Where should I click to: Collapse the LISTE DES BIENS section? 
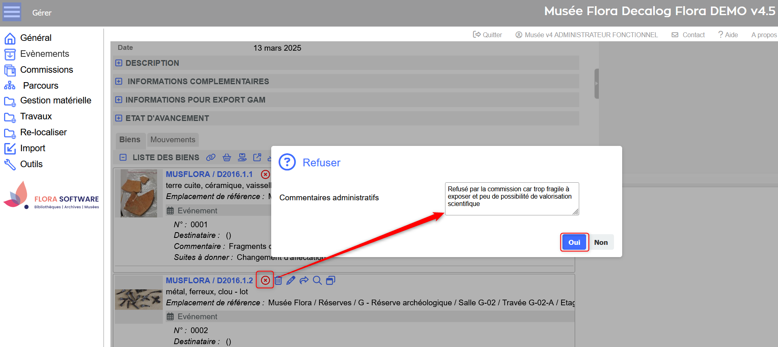coord(123,157)
